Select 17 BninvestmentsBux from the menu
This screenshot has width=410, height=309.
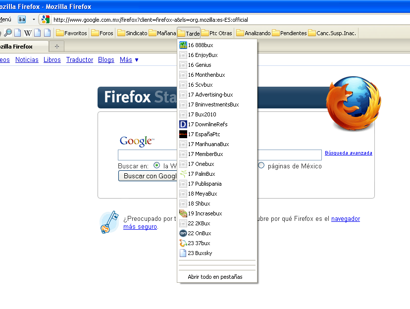217,104
